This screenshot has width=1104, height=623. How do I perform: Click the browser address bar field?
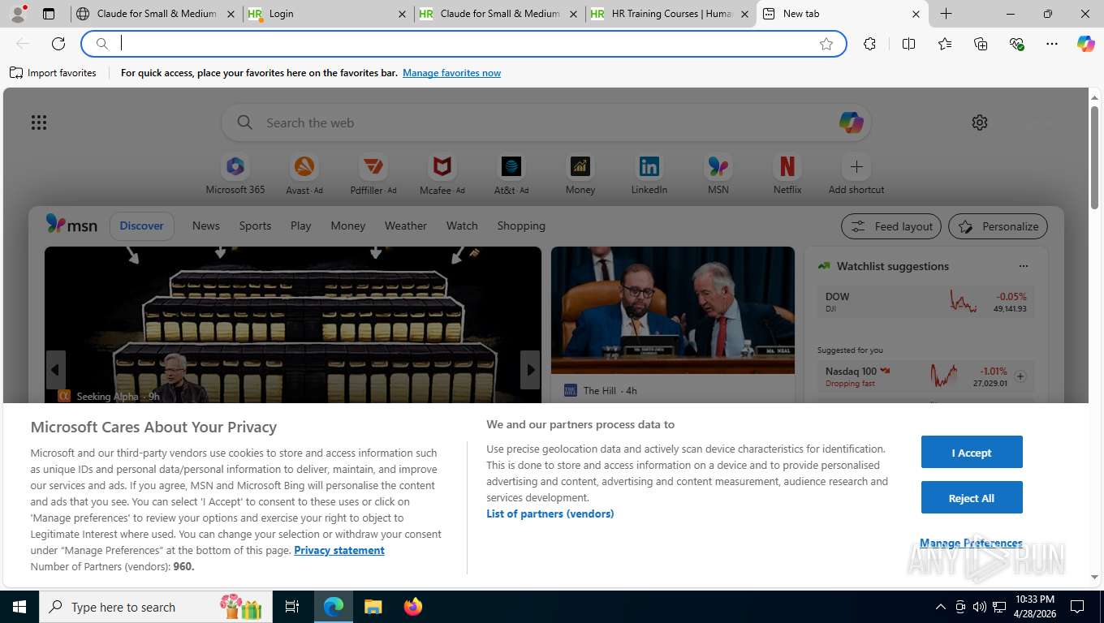point(464,44)
